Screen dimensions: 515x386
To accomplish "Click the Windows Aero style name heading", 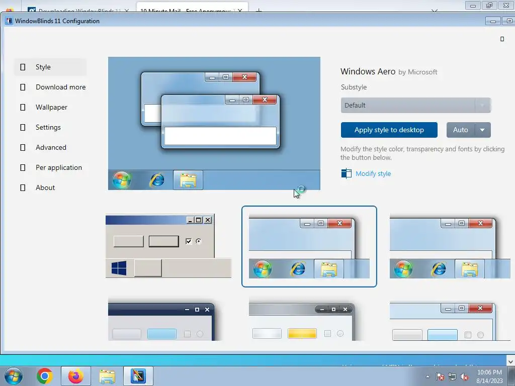I will coord(368,71).
